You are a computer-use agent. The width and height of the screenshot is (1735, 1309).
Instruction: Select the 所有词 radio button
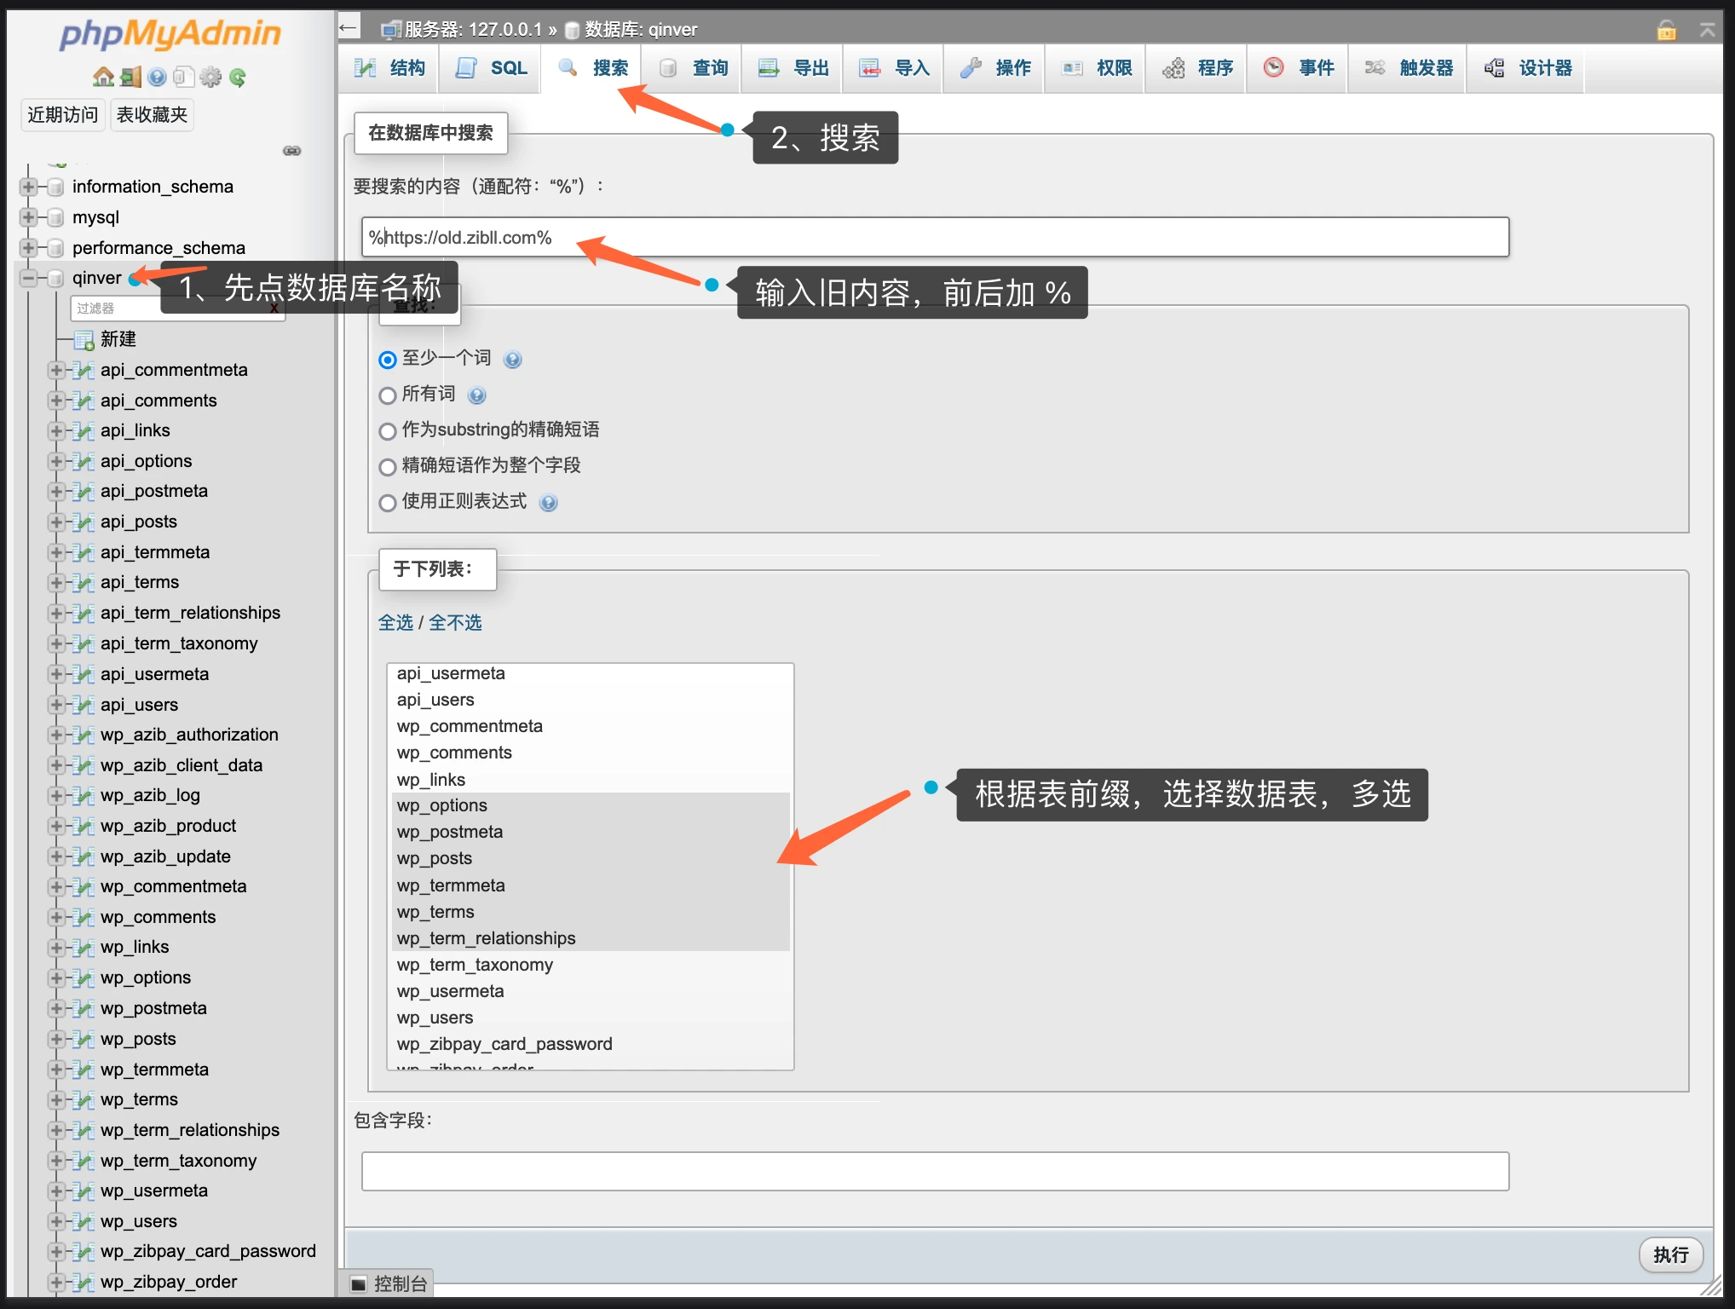[x=388, y=395]
